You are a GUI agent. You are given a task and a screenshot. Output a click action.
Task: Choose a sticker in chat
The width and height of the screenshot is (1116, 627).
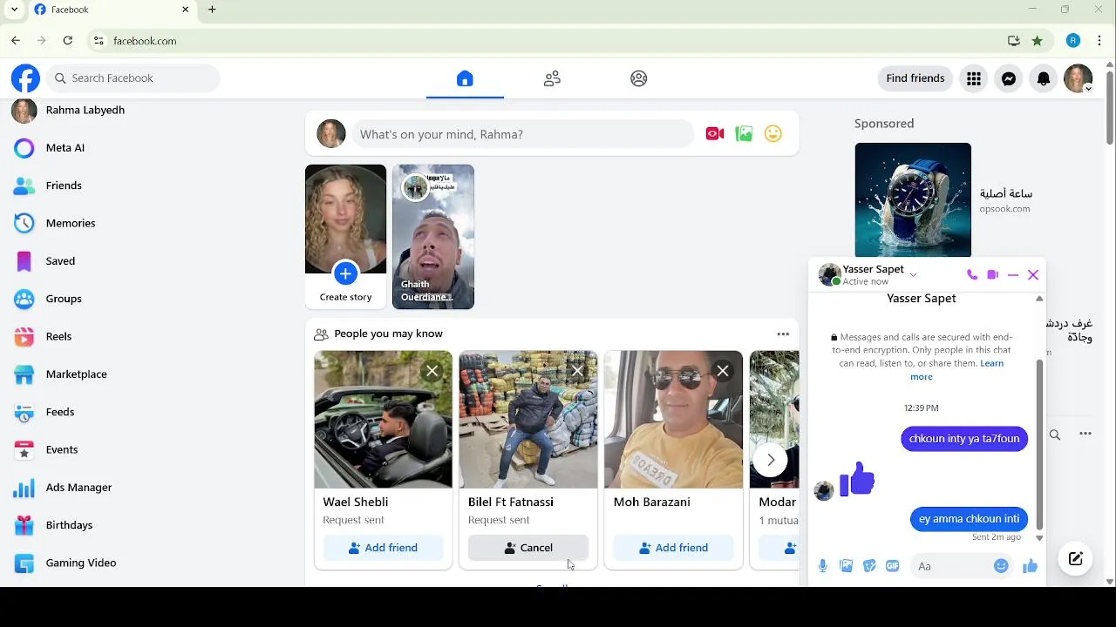pyautogui.click(x=869, y=566)
